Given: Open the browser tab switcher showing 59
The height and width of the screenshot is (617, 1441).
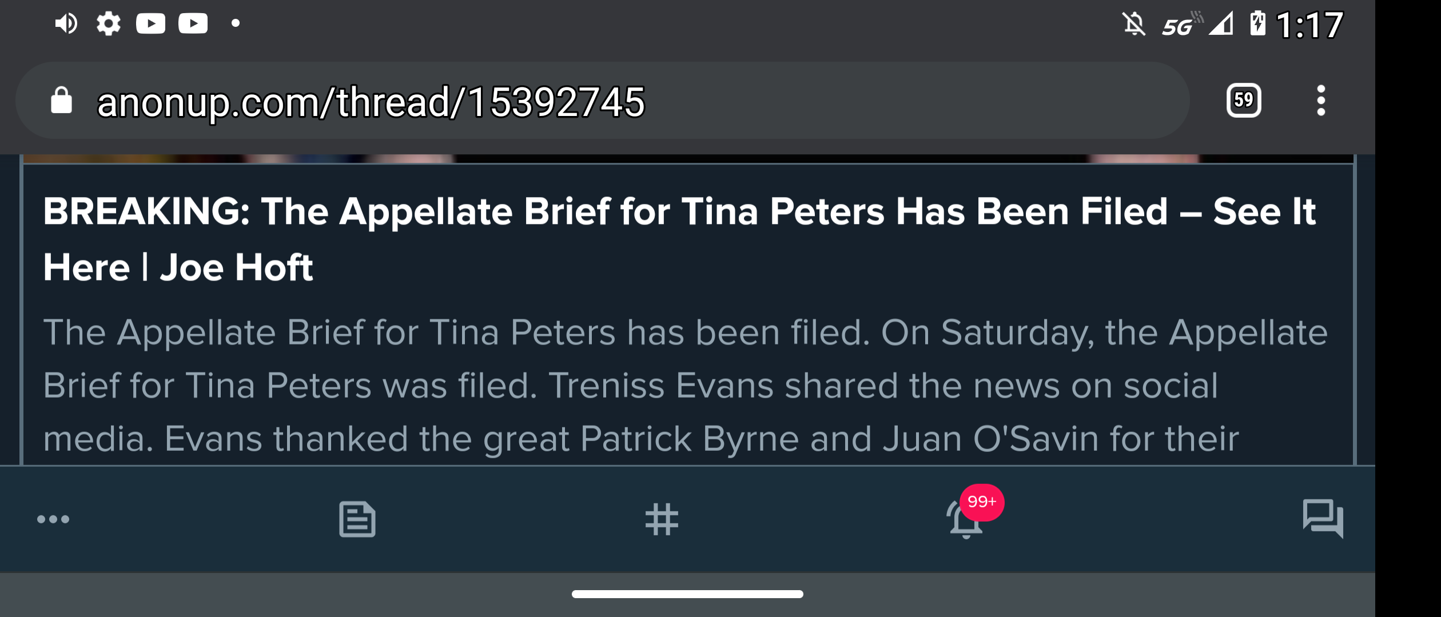Looking at the screenshot, I should click(1244, 101).
